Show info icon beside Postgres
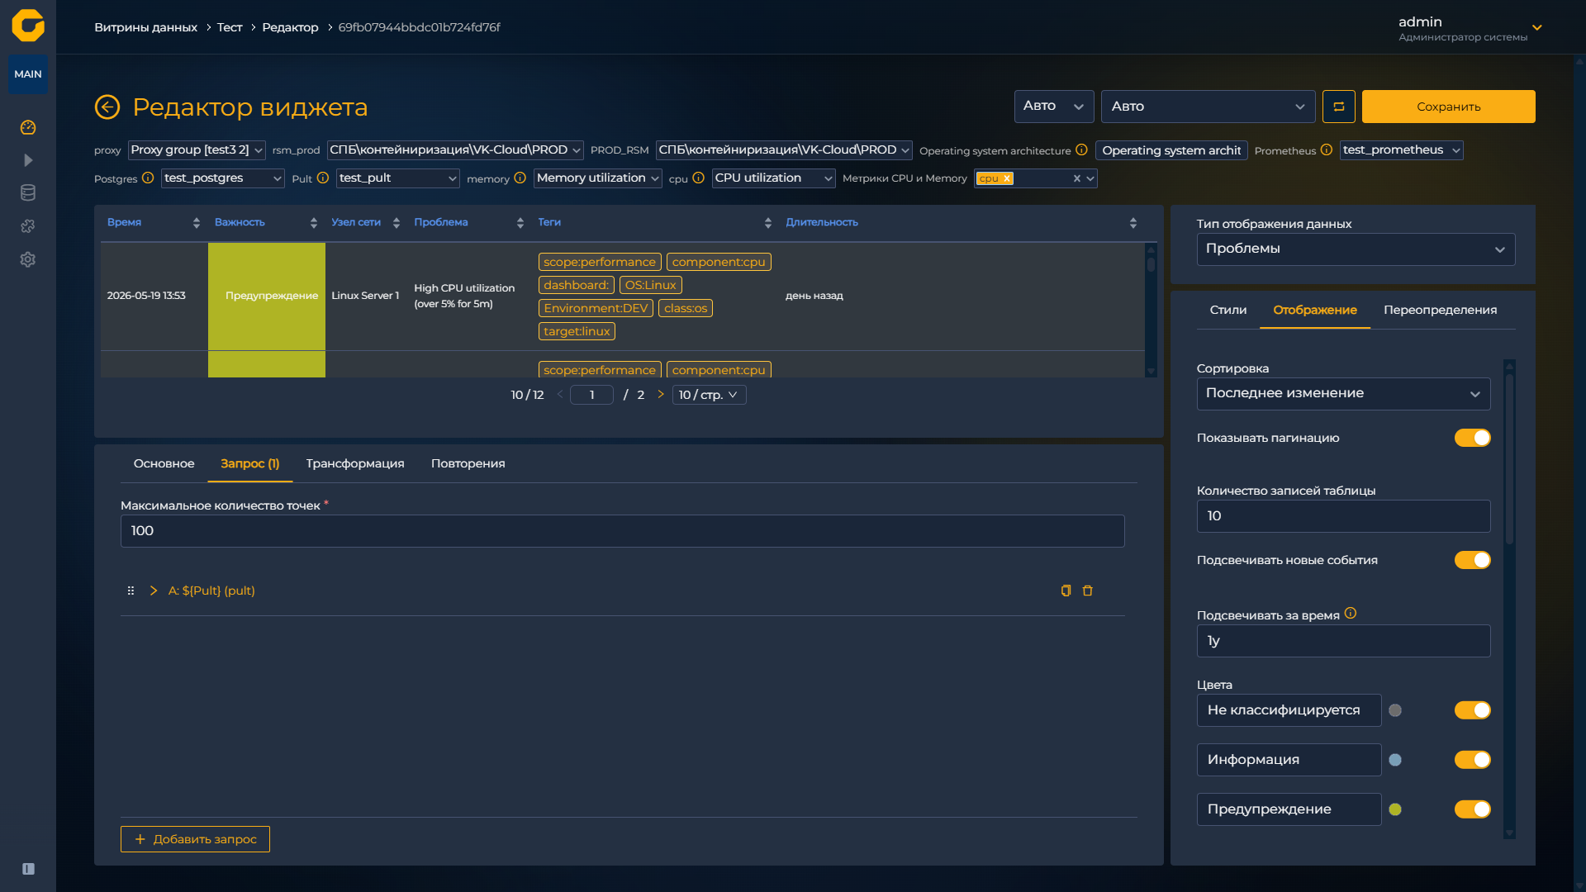Viewport: 1586px width, 892px height. [x=148, y=178]
